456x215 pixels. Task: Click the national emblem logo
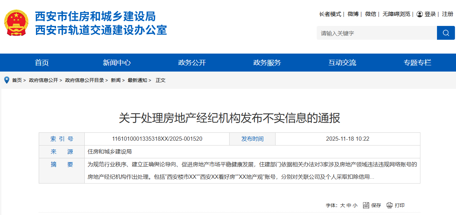(x=16, y=23)
